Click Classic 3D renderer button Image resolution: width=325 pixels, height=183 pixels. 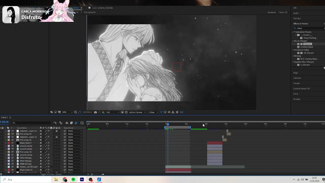(x=283, y=12)
